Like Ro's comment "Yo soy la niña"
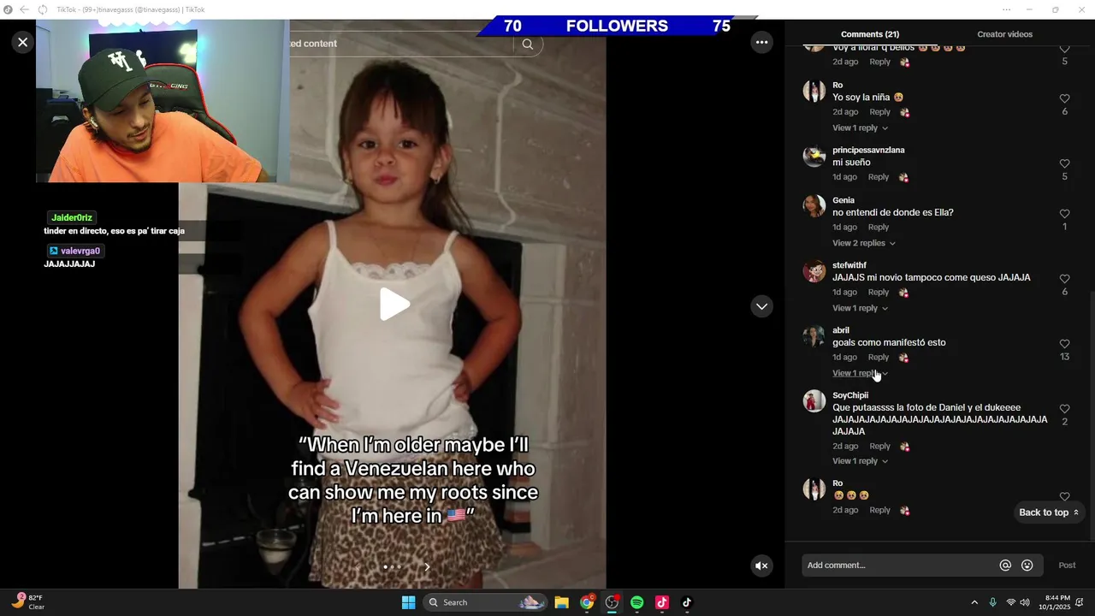1095x616 pixels. pos(1064,98)
